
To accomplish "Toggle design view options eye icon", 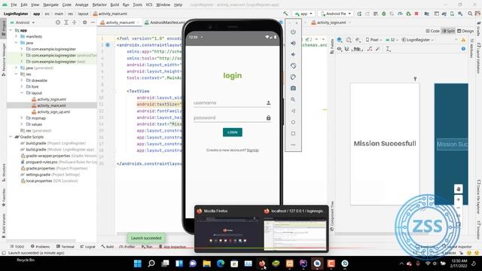I will click(x=340, y=49).
